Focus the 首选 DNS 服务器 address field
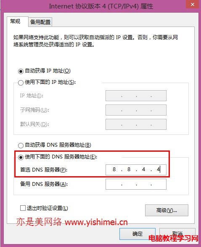201x247 pixels. point(136,170)
